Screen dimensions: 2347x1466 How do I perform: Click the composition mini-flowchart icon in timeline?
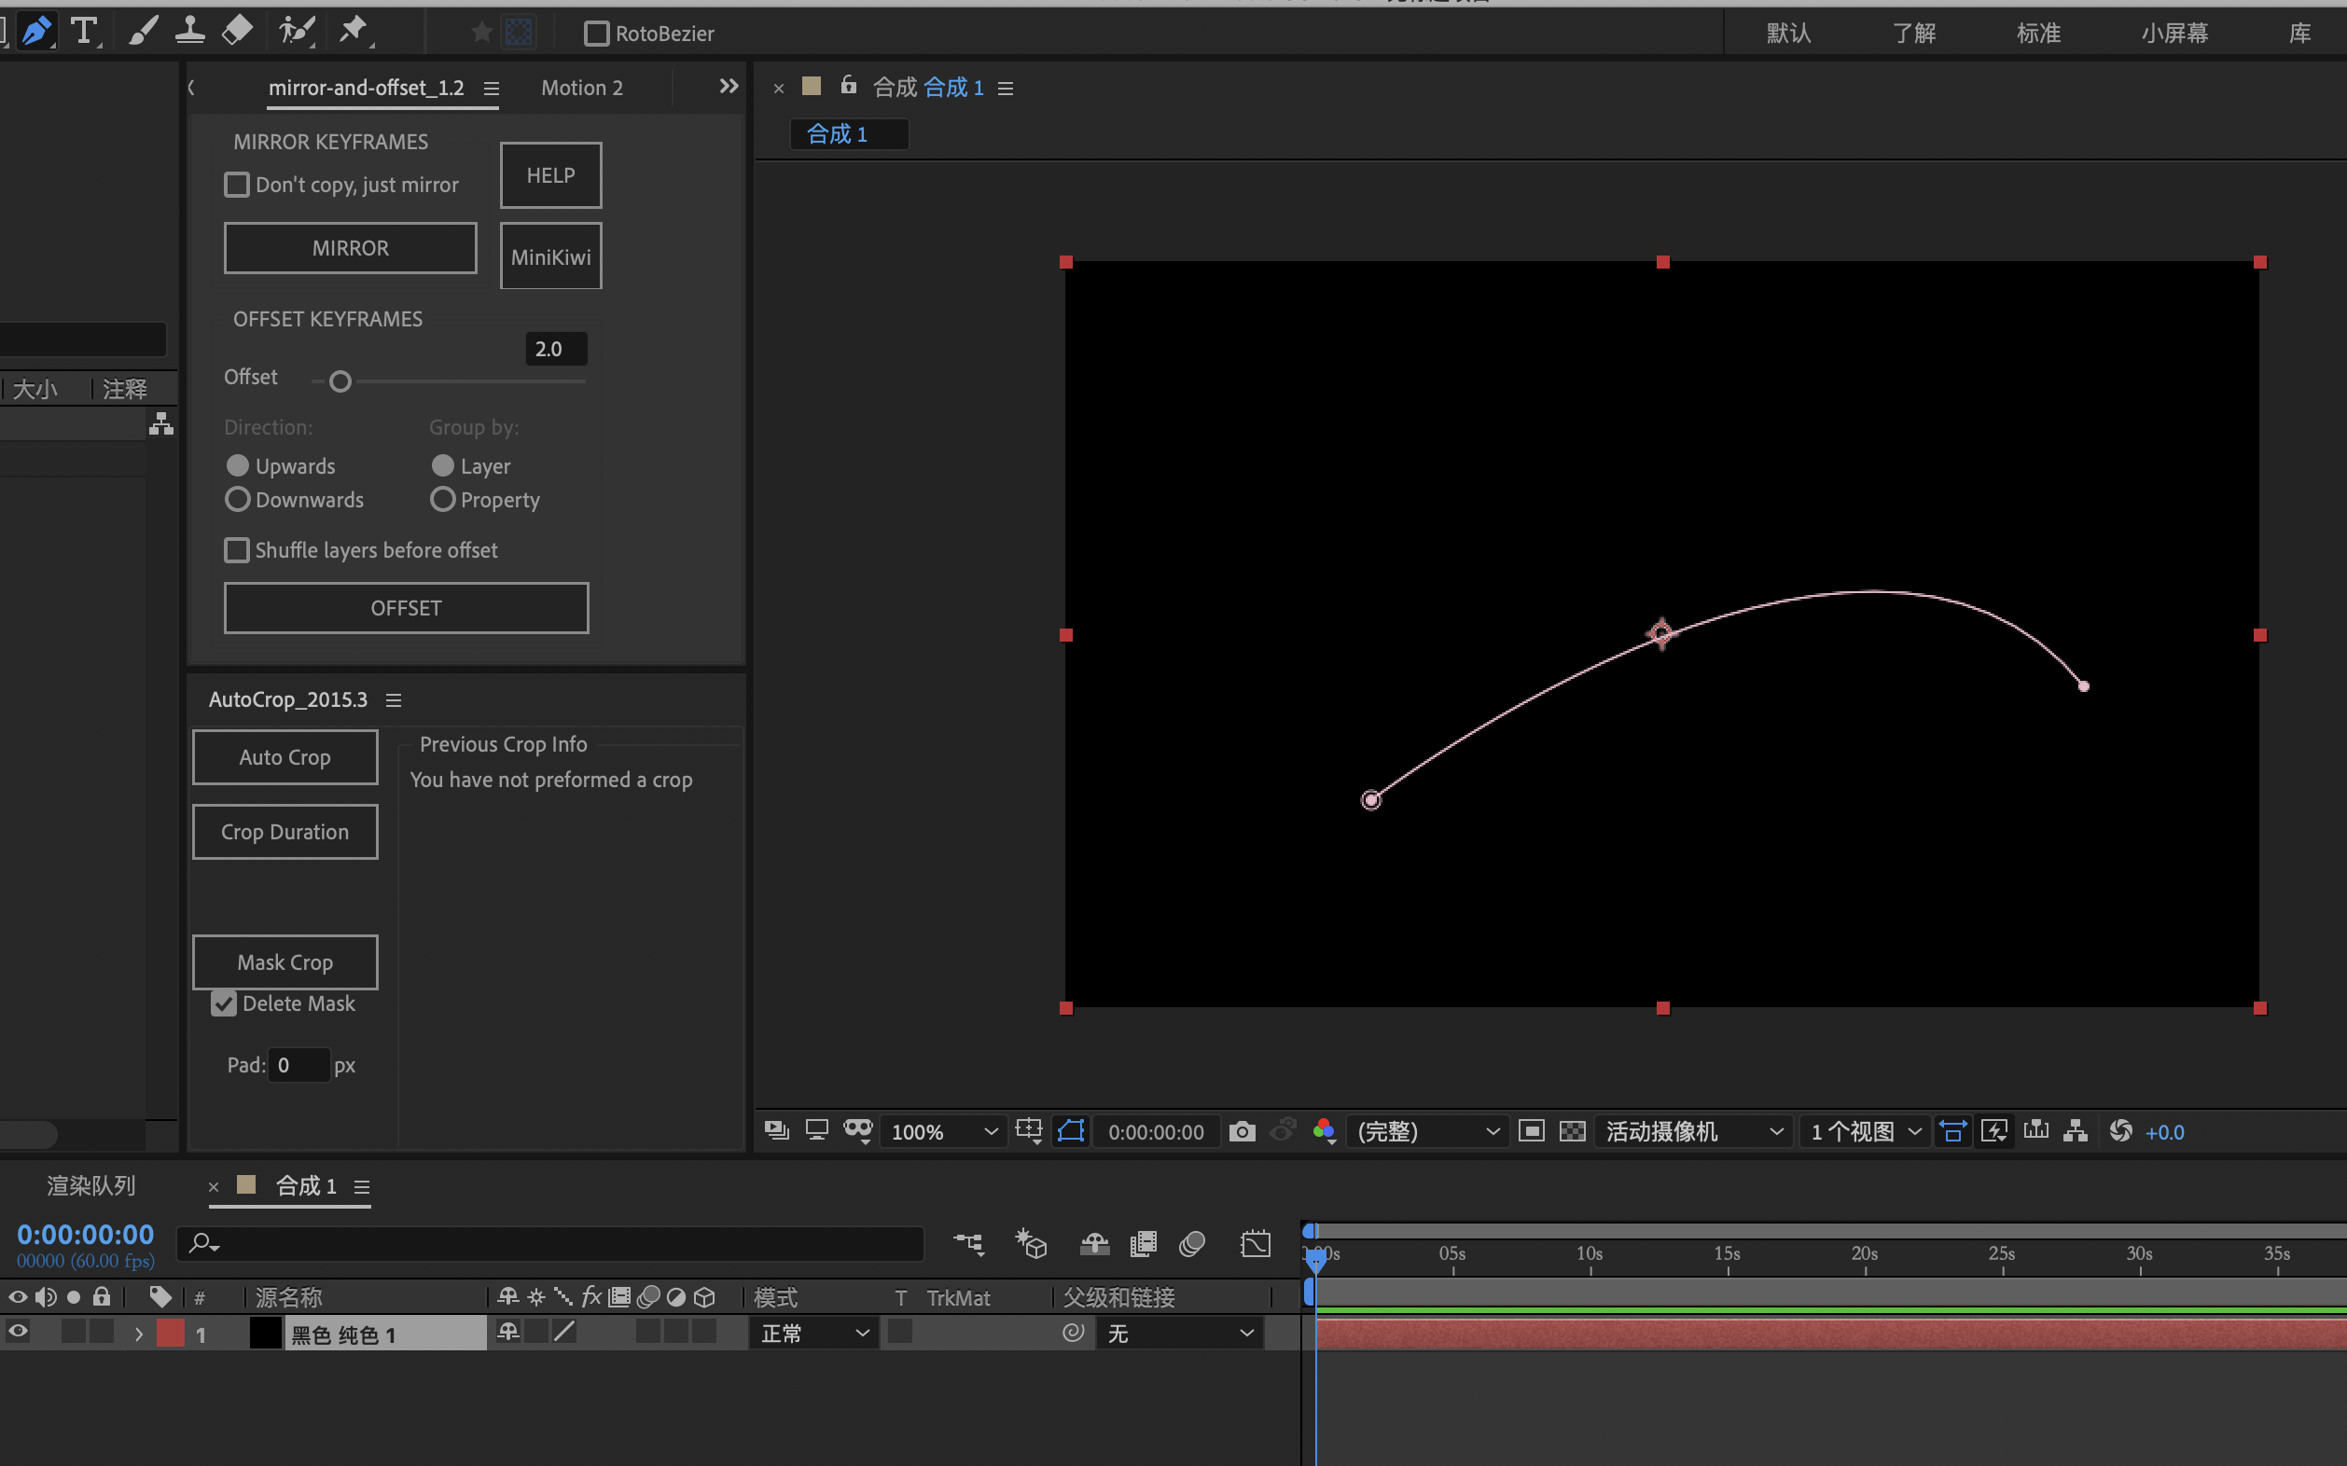969,1244
